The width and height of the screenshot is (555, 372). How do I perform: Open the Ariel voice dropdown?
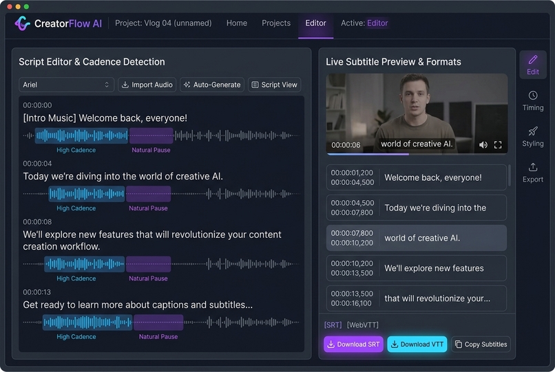click(x=66, y=85)
